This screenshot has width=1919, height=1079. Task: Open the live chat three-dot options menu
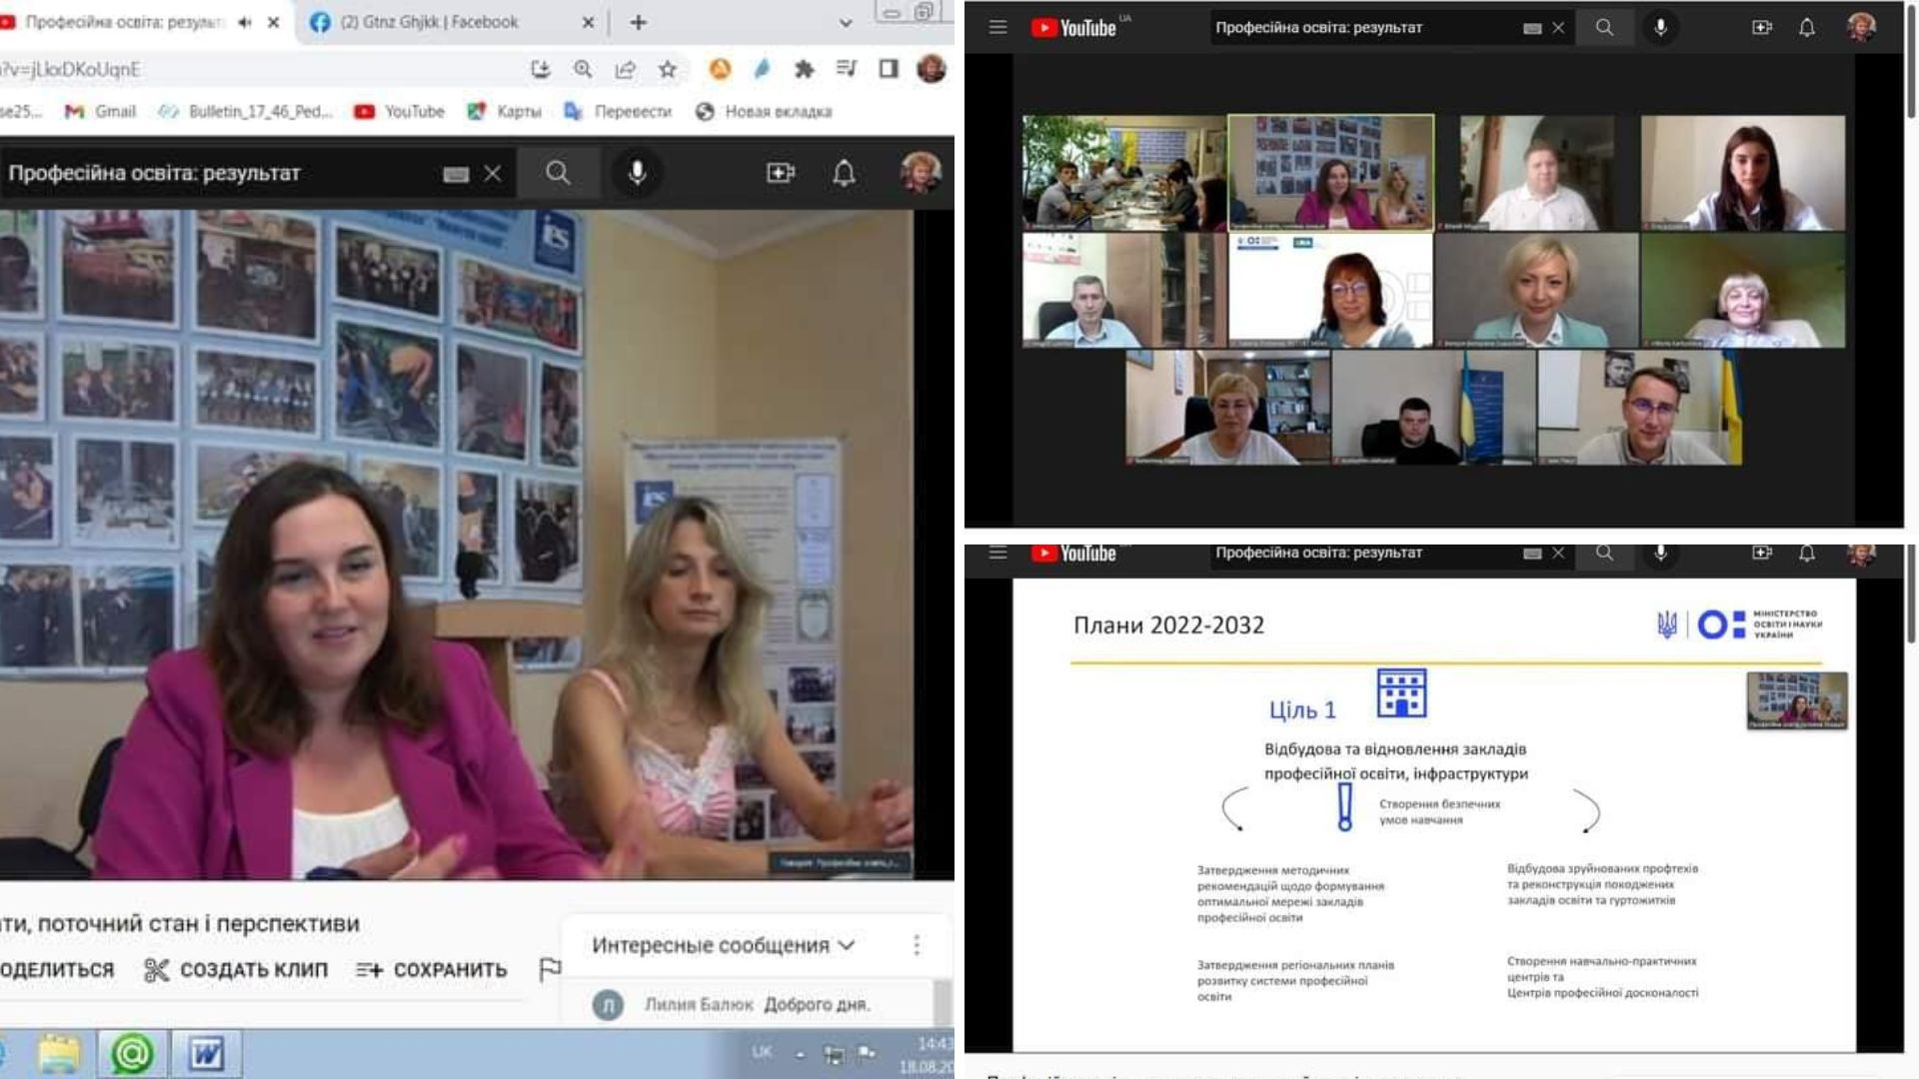click(x=917, y=945)
